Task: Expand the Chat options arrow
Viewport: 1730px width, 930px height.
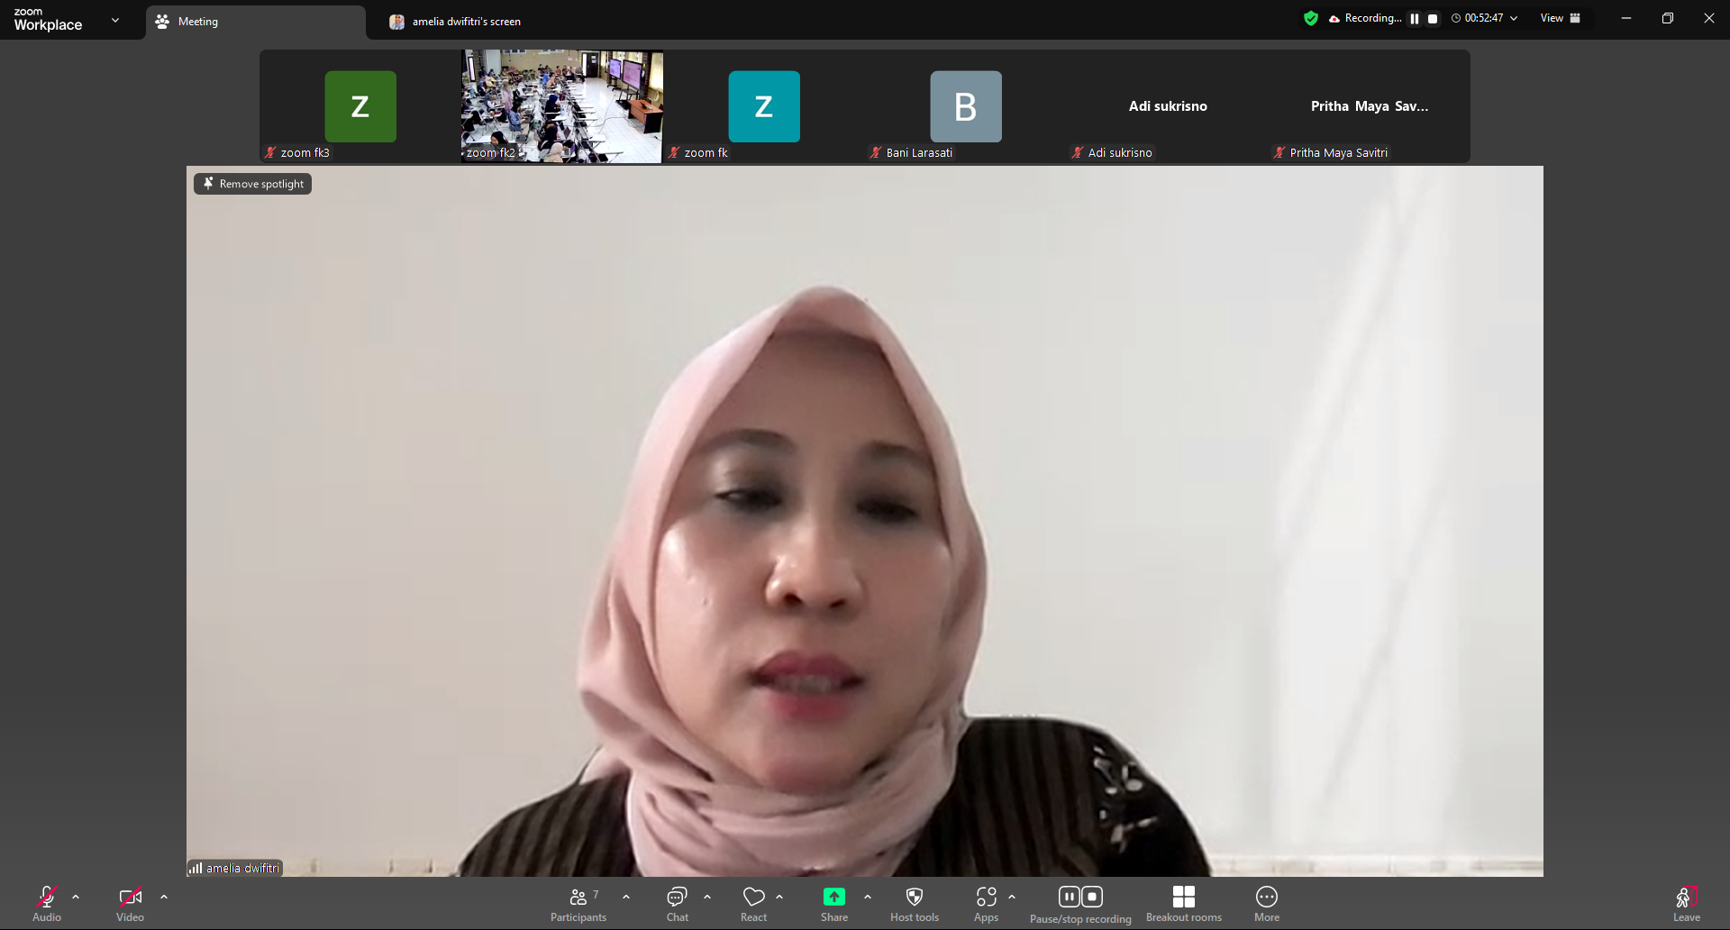Action: coord(707,898)
